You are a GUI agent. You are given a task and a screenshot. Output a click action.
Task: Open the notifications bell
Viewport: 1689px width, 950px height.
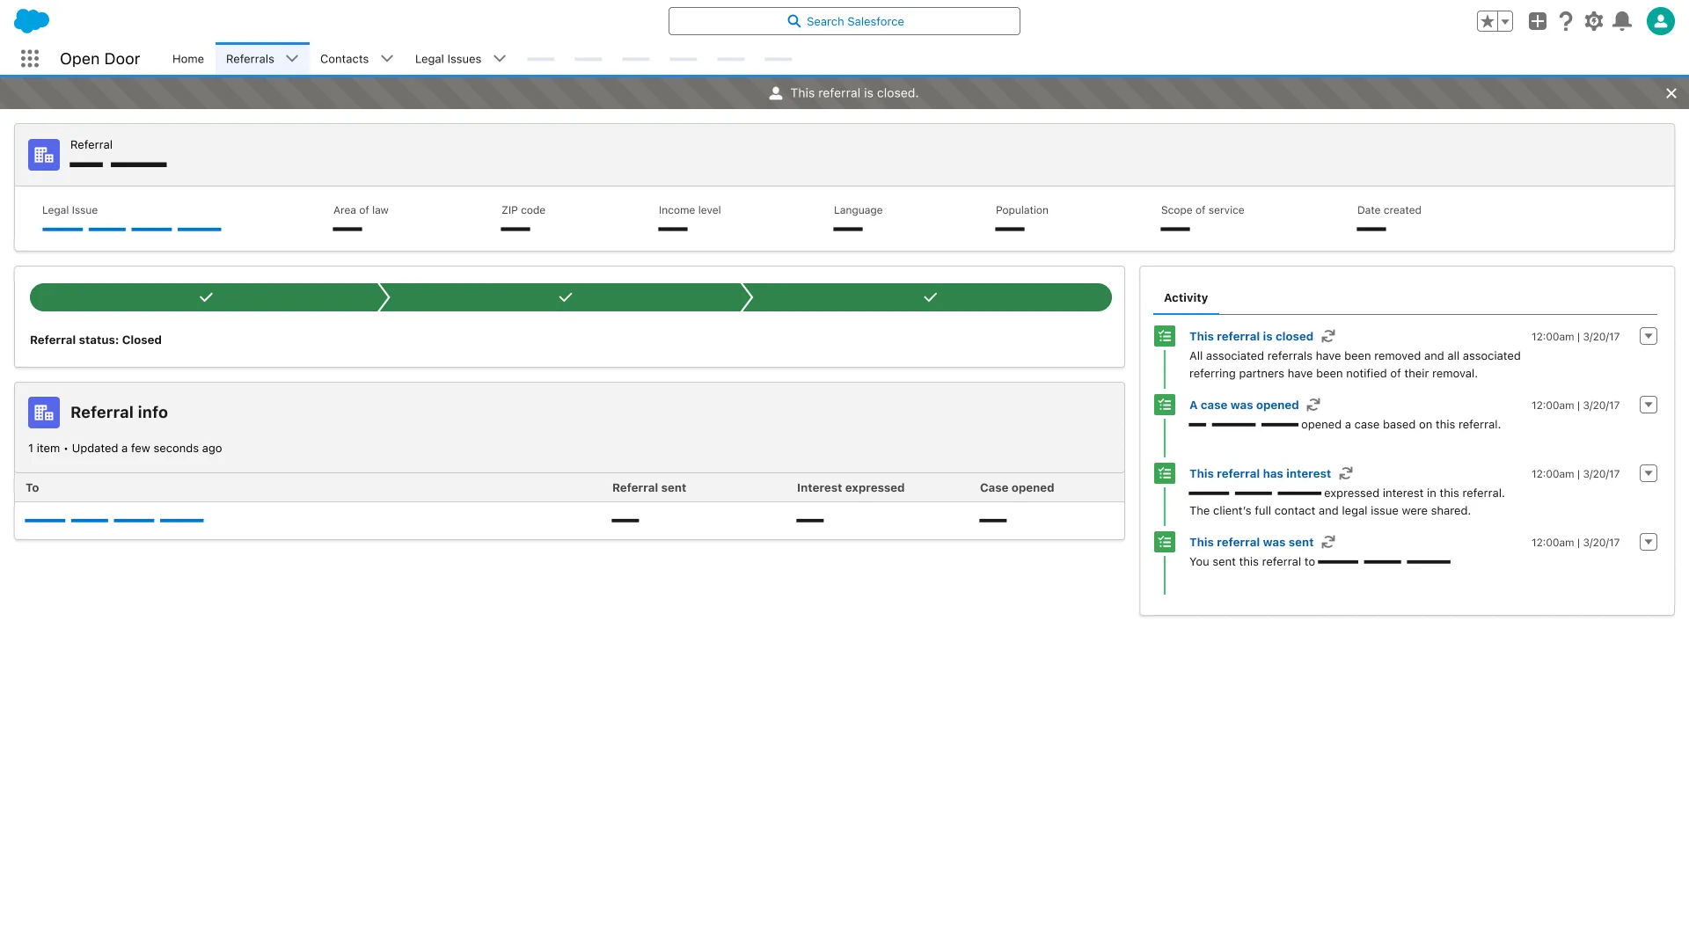tap(1622, 21)
